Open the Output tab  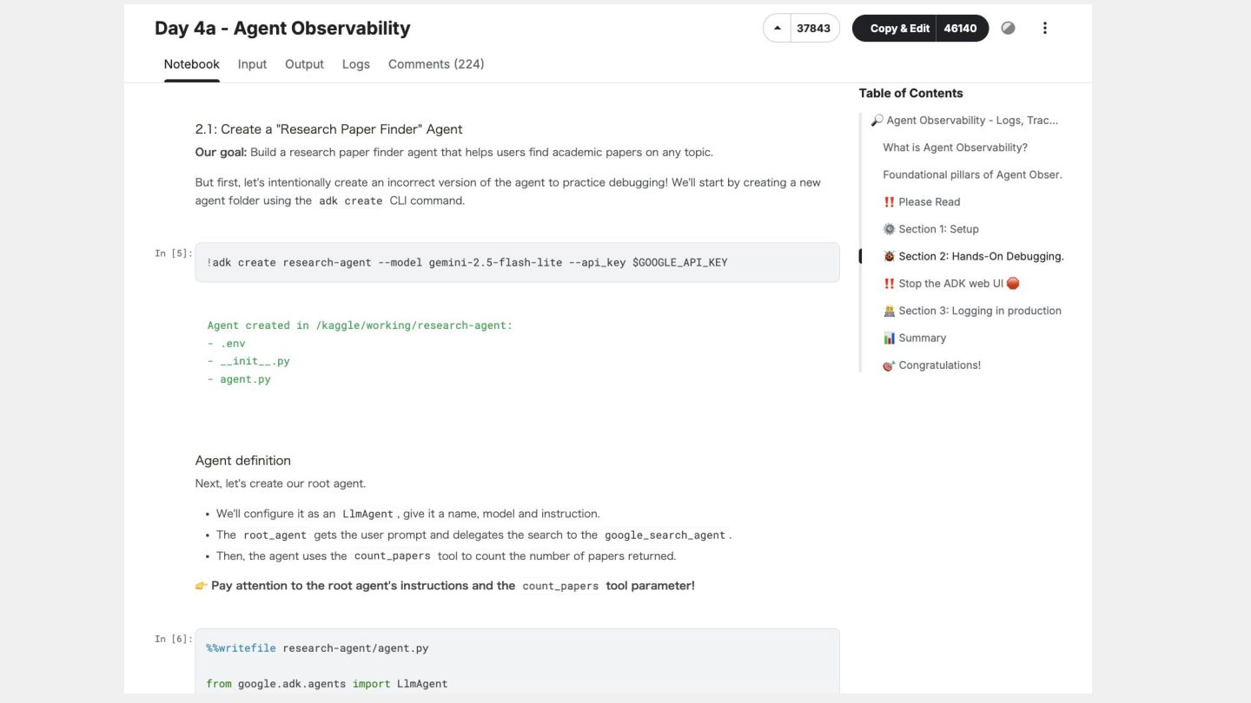(304, 64)
